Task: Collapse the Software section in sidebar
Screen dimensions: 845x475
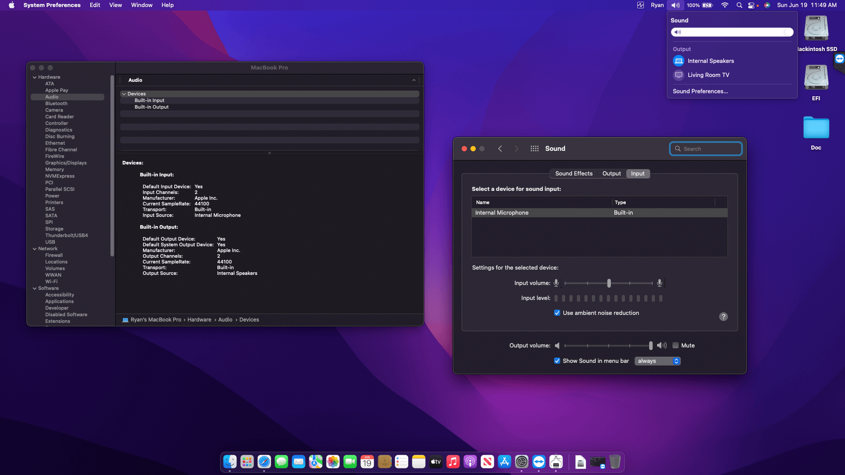Action: coord(35,288)
